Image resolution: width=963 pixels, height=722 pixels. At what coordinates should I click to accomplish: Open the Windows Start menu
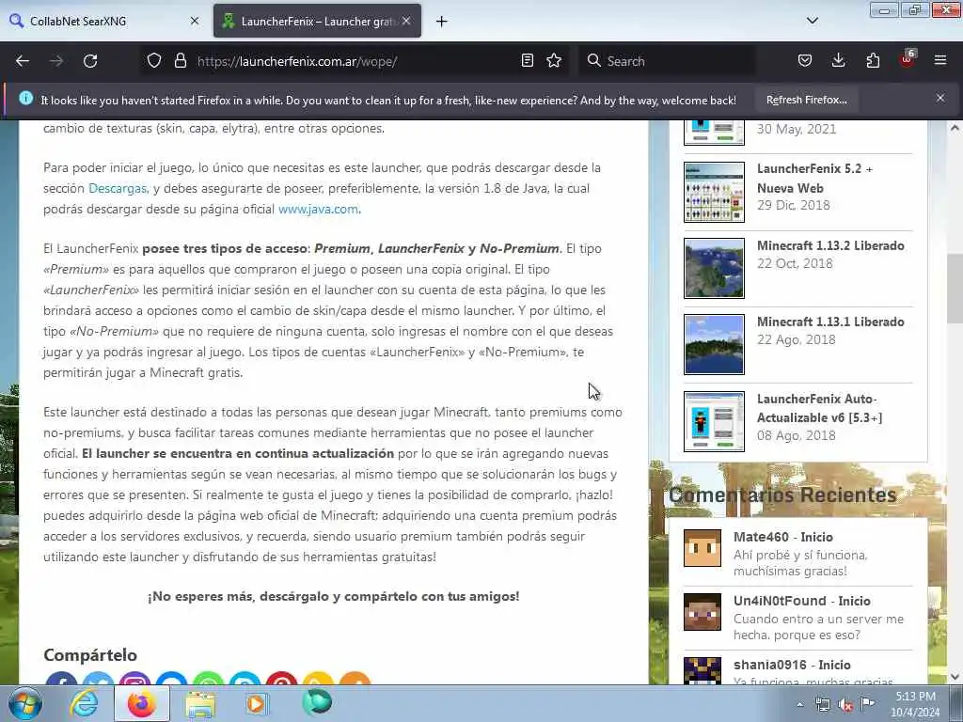coord(25,703)
